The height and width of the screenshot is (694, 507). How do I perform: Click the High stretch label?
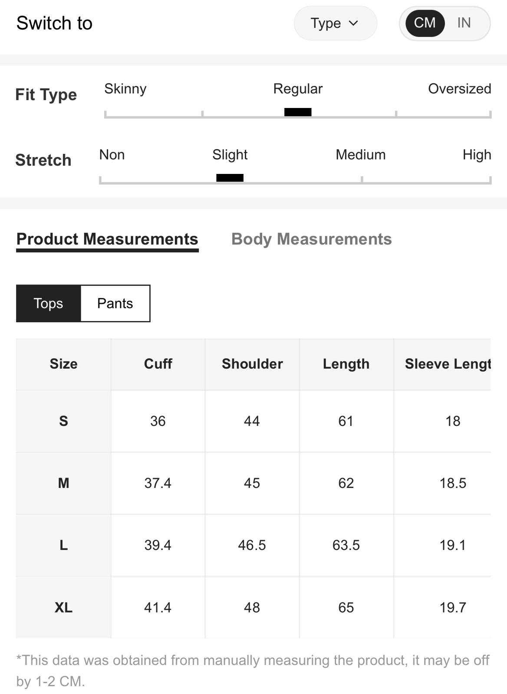[x=477, y=154]
